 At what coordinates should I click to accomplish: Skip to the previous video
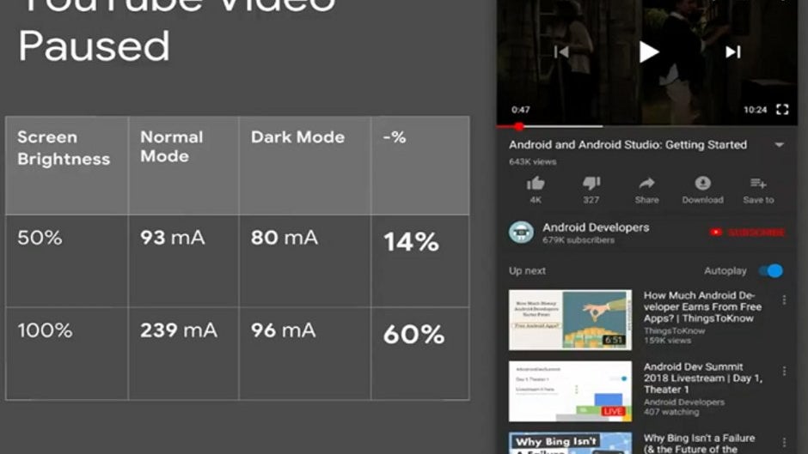[x=561, y=52]
